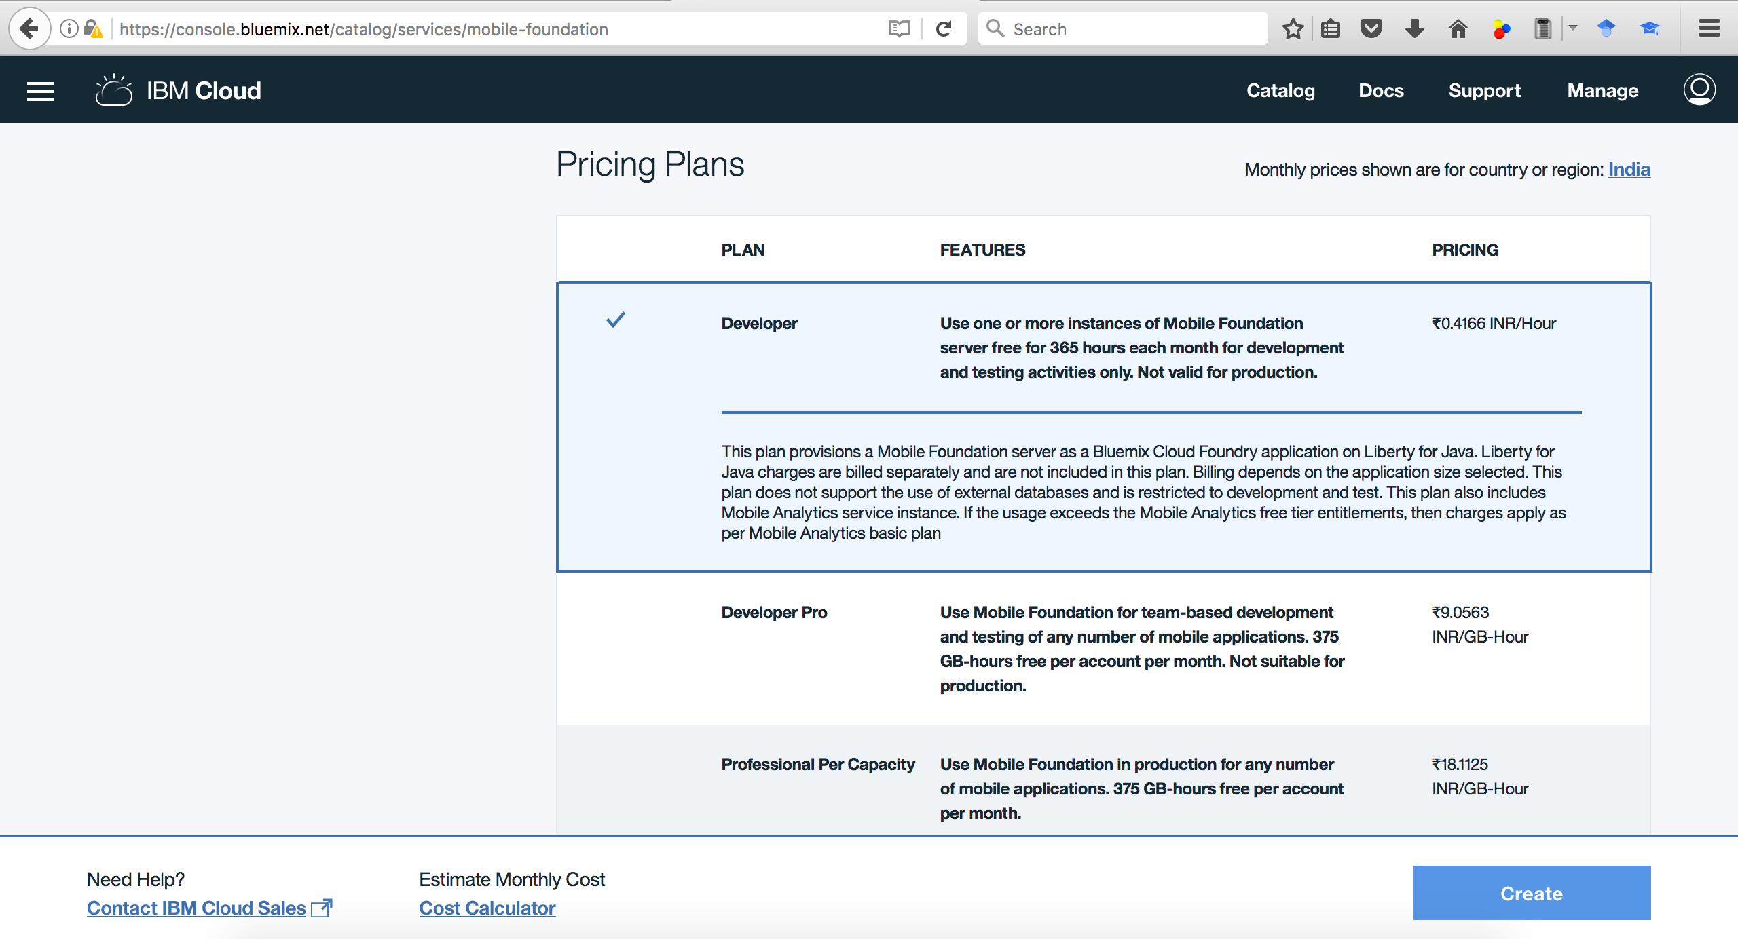
Task: Click the colorful dots extension icon
Action: click(x=1501, y=29)
